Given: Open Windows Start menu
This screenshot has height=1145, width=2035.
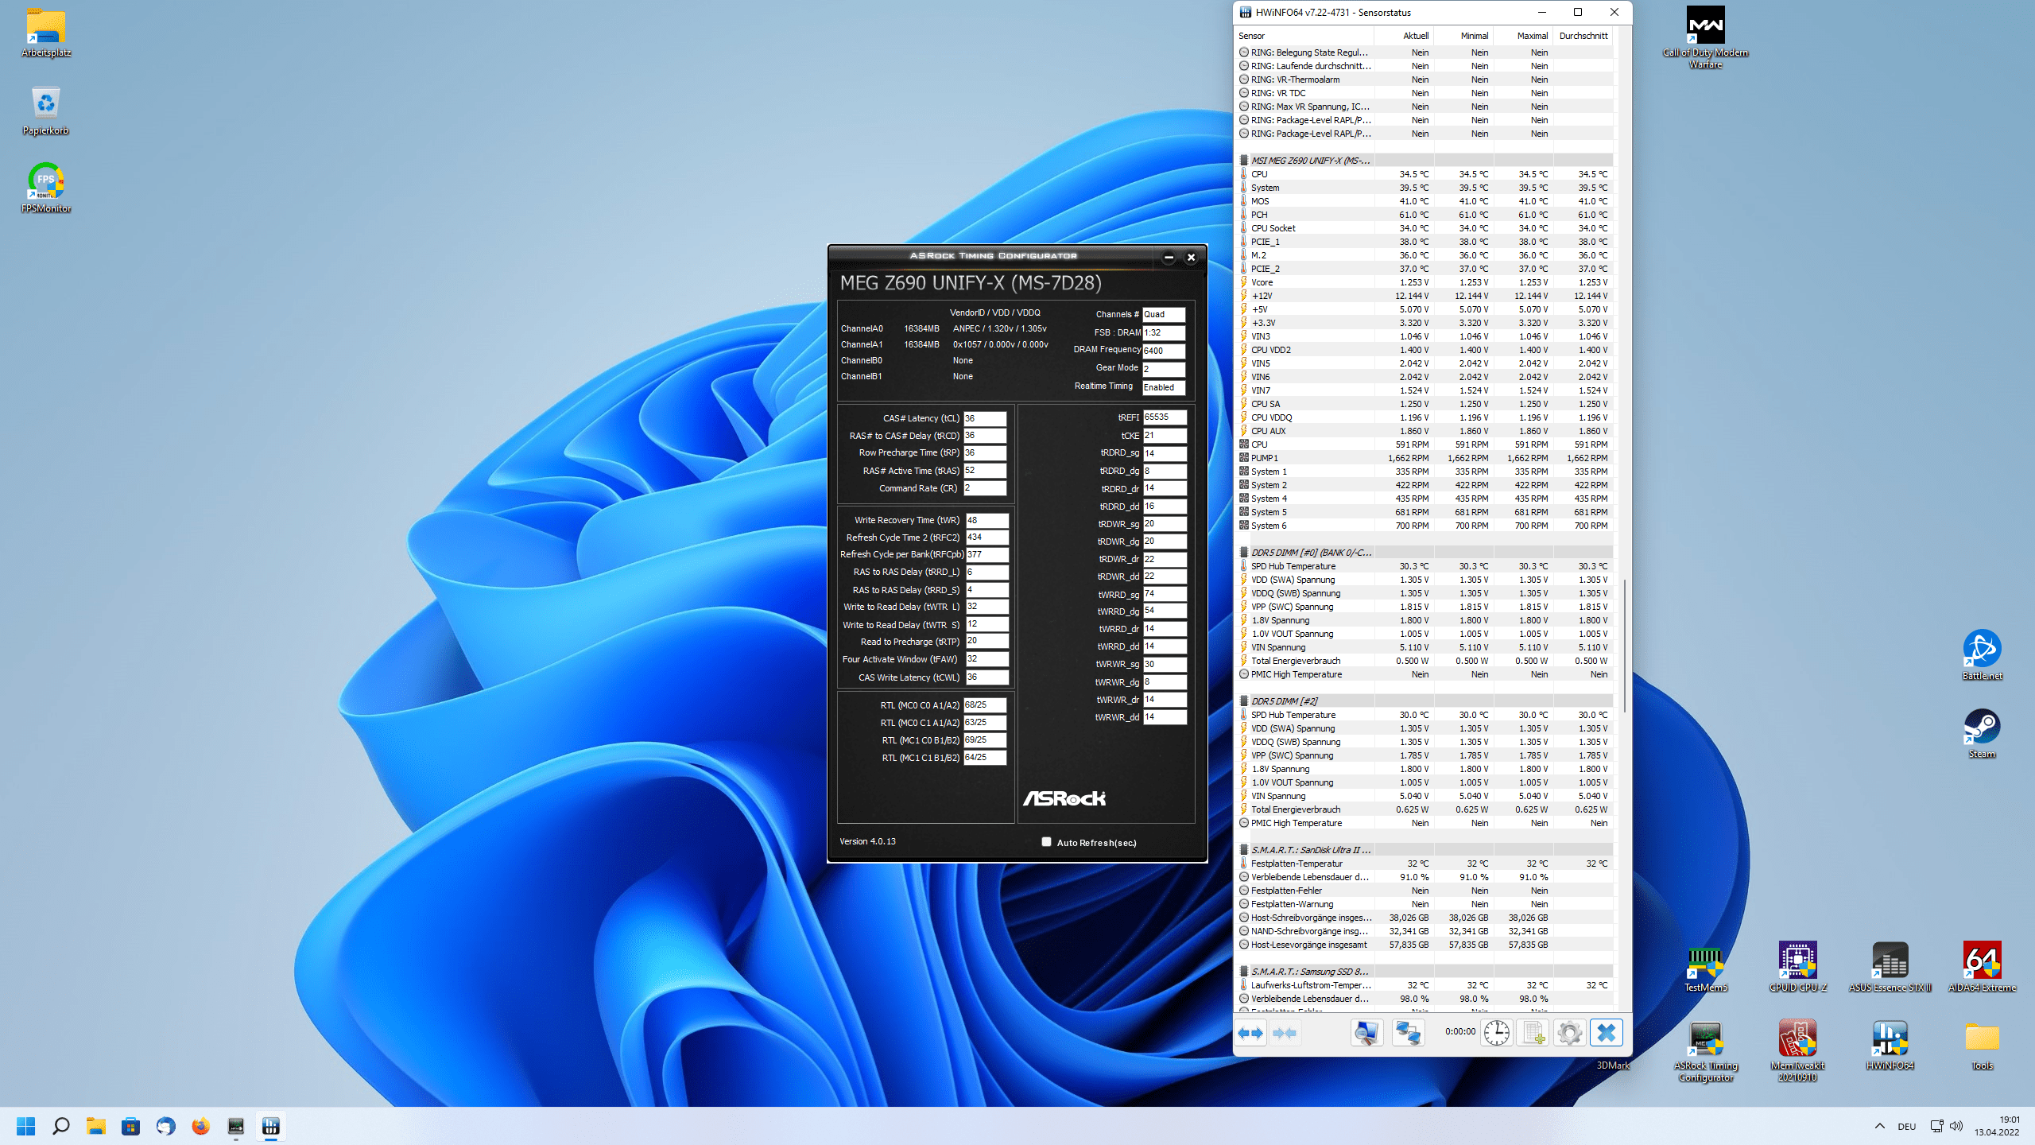Looking at the screenshot, I should (x=25, y=1126).
